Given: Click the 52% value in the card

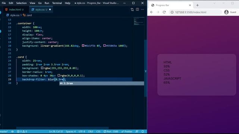Looking at the screenshot, I should 167,74.
